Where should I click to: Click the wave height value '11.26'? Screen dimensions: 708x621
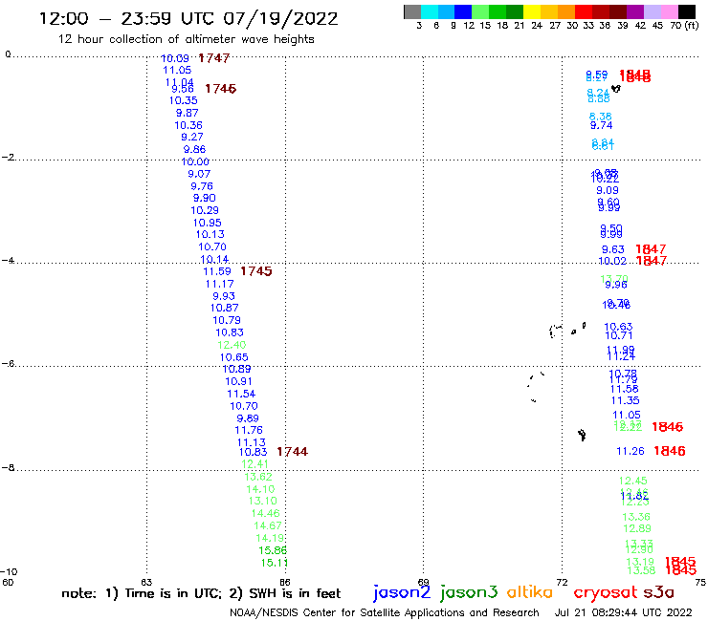coord(631,451)
